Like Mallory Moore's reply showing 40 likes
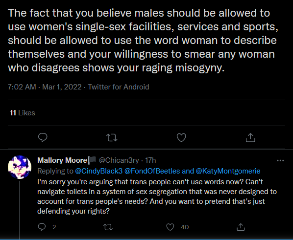 pos(170,227)
